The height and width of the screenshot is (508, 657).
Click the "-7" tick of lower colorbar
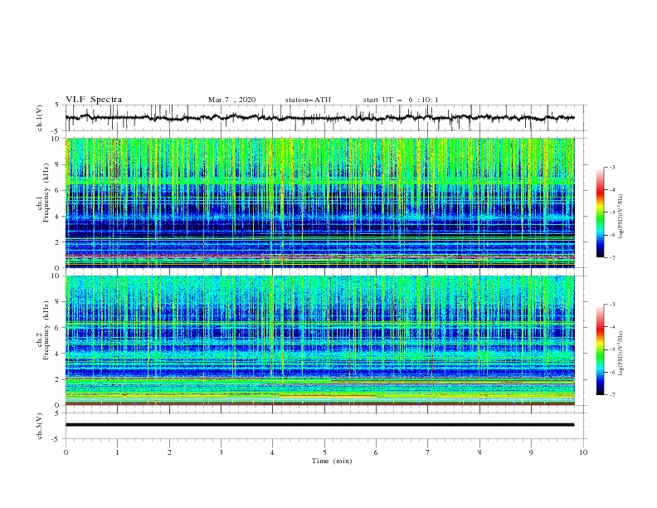[x=611, y=395]
